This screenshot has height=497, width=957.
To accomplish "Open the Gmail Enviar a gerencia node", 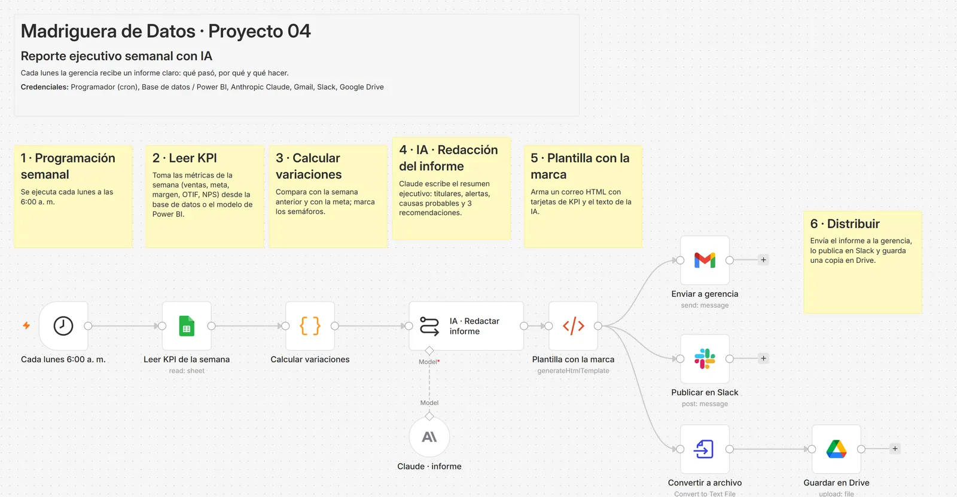I will 705,260.
